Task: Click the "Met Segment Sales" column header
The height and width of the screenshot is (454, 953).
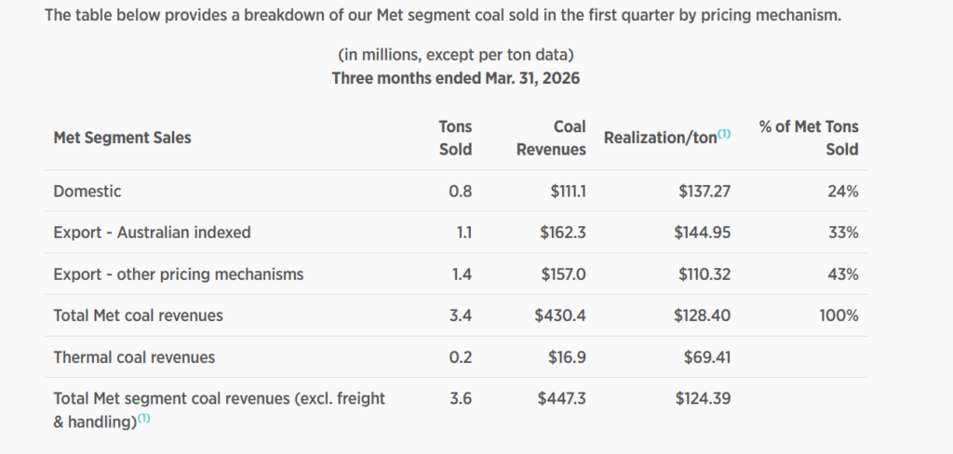Action: pos(122,138)
